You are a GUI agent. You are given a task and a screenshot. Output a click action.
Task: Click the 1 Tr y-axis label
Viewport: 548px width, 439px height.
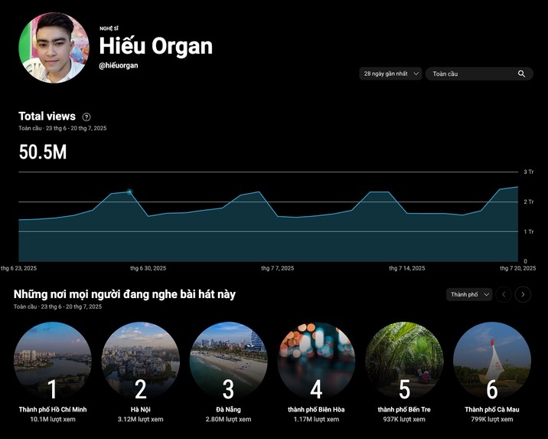tap(528, 231)
